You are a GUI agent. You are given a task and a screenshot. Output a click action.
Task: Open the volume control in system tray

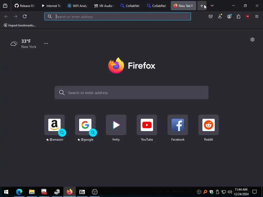click(230, 192)
